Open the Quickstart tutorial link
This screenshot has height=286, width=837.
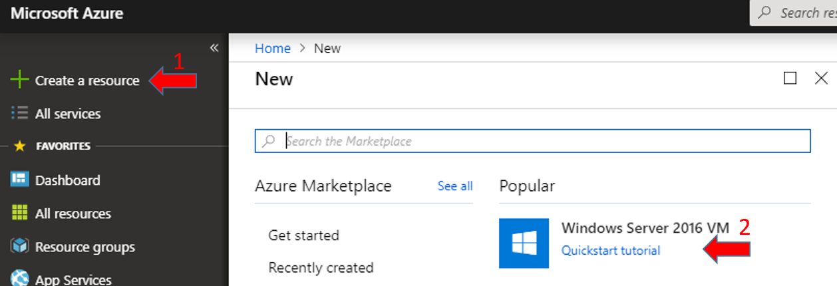tap(611, 251)
